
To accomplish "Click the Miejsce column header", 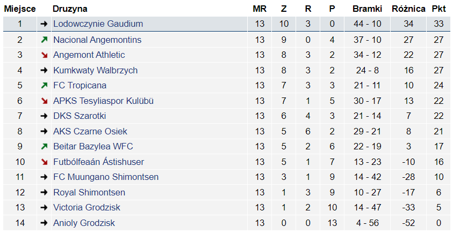I will tap(20, 9).
